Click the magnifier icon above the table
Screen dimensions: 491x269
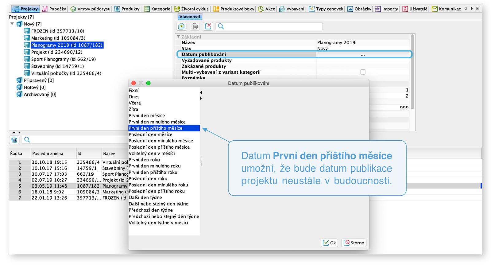point(27,140)
